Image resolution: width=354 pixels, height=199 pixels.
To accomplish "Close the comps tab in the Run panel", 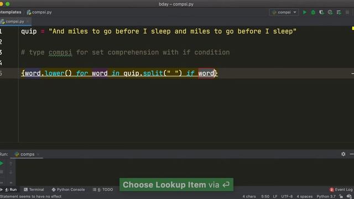I will (x=38, y=154).
